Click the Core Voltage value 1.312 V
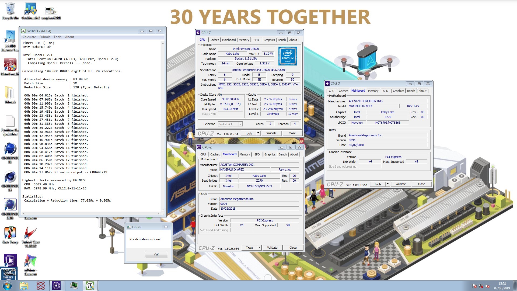This screenshot has height=291, width=517. coord(264,63)
